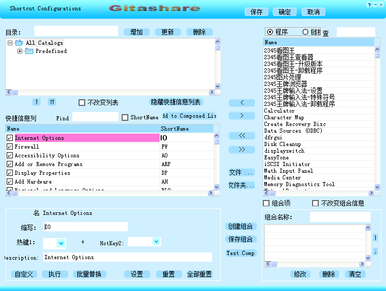Screen dimensions: 386x291
Task: Click the single right arrow transfer button
Action: click(242, 115)
